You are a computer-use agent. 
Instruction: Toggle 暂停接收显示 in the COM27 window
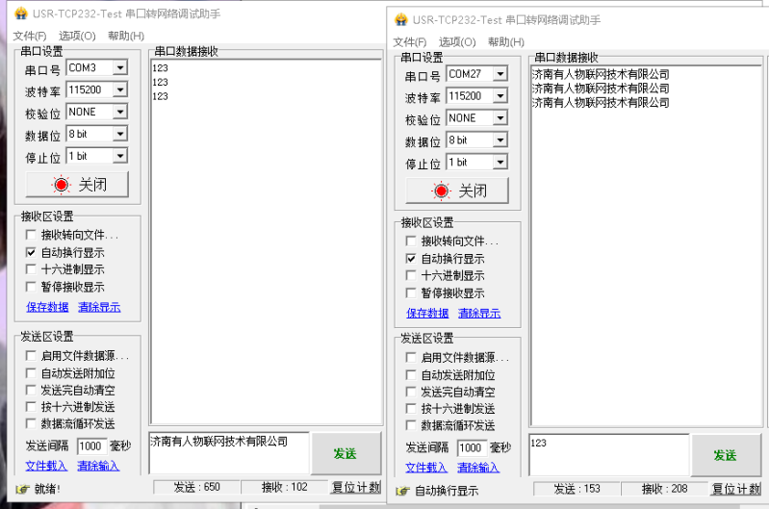tap(412, 293)
